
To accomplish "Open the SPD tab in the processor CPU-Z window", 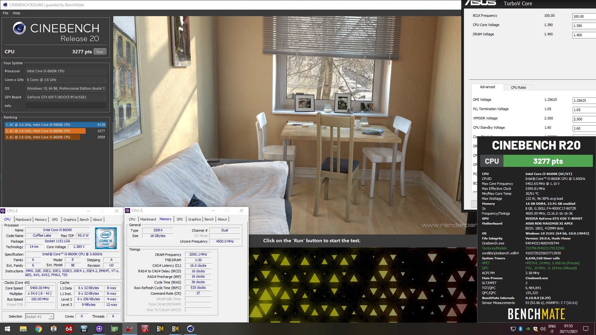I will 55,220.
